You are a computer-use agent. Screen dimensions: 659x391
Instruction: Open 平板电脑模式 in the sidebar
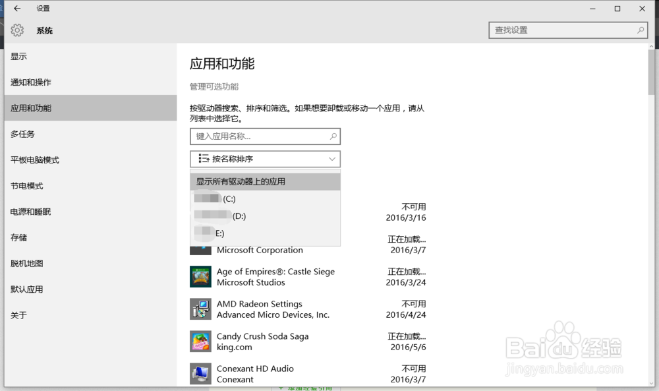[x=90, y=160]
